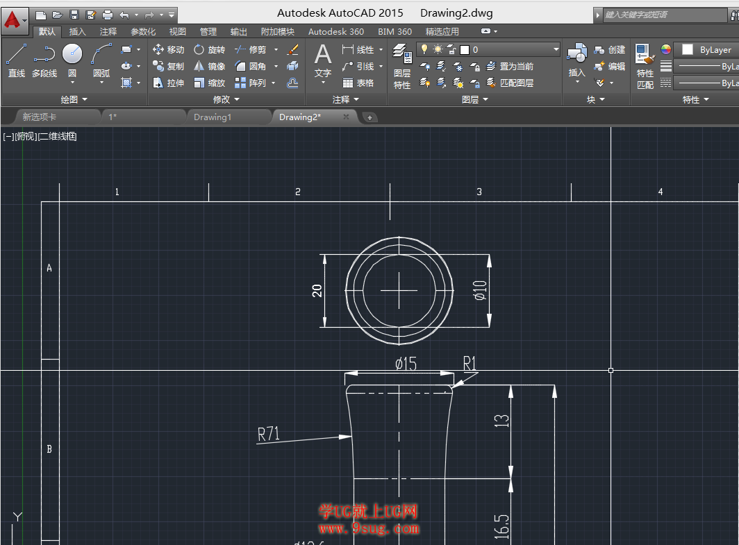Click Match Properties (特性匹配) icon

645,66
